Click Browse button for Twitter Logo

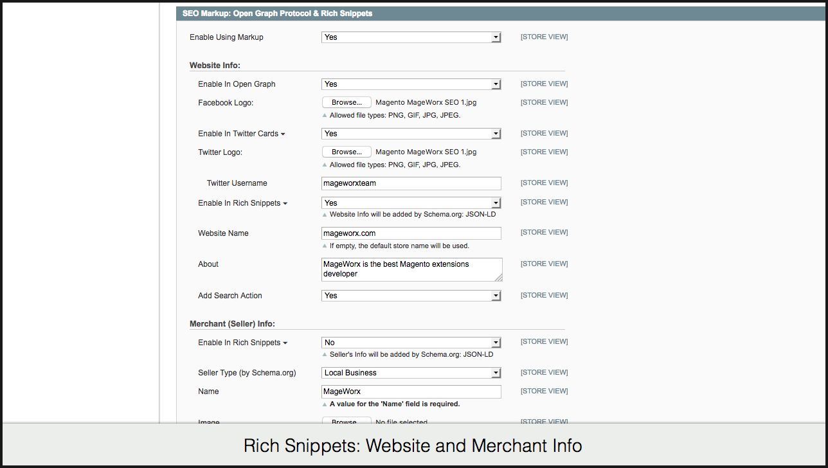[x=346, y=152]
